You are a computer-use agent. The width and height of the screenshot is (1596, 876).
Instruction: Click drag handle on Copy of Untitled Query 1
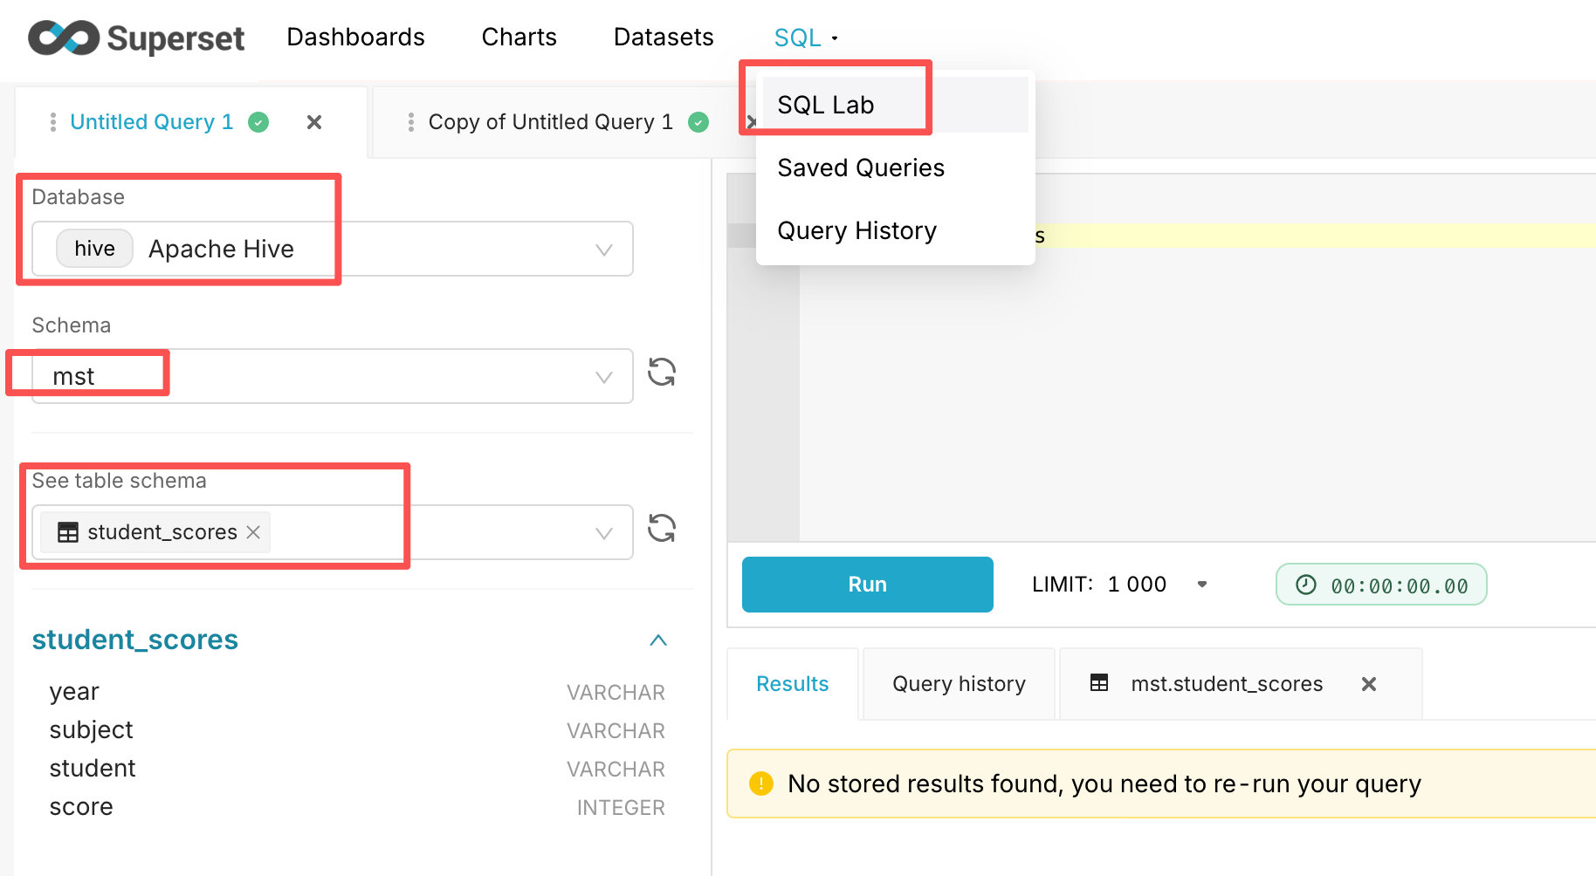pos(411,122)
